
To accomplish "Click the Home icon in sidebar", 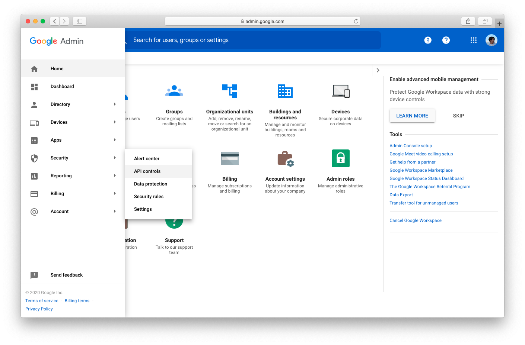I will 34,69.
